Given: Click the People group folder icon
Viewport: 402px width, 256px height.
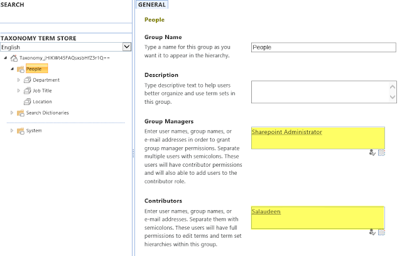Looking at the screenshot, I should 21,69.
